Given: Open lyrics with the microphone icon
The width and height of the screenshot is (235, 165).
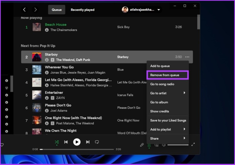Looking at the screenshot, I should 142,145.
